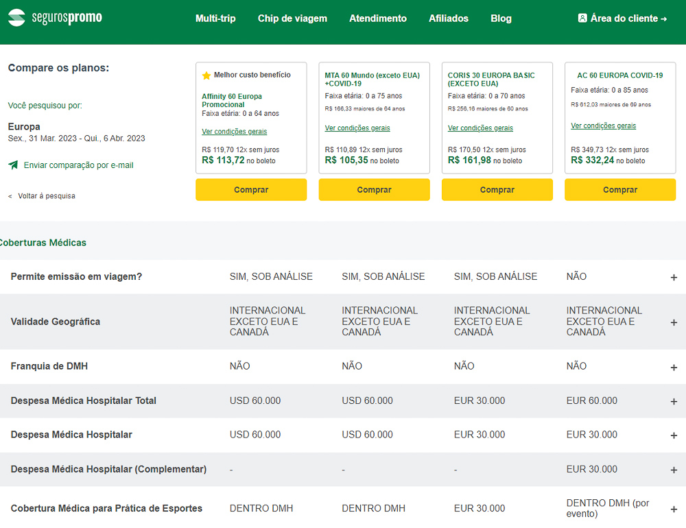Click Voltar à pesquisa link

(x=47, y=196)
